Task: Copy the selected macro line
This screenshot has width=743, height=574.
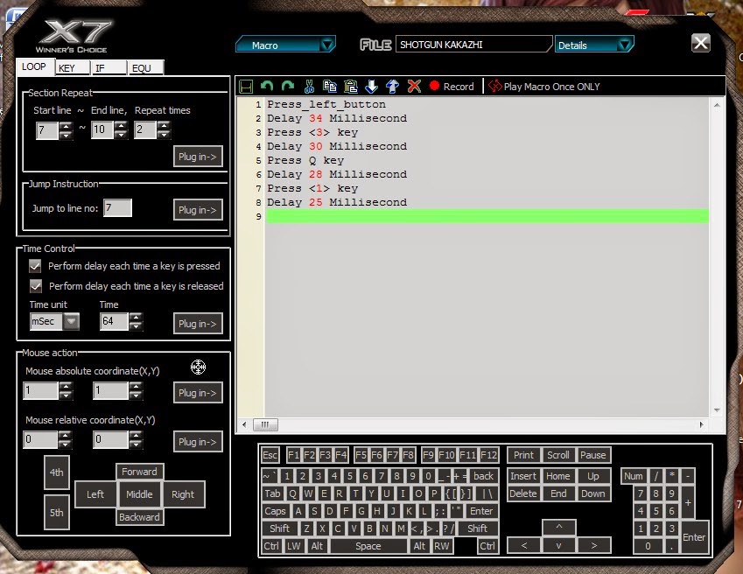Action: tap(330, 86)
